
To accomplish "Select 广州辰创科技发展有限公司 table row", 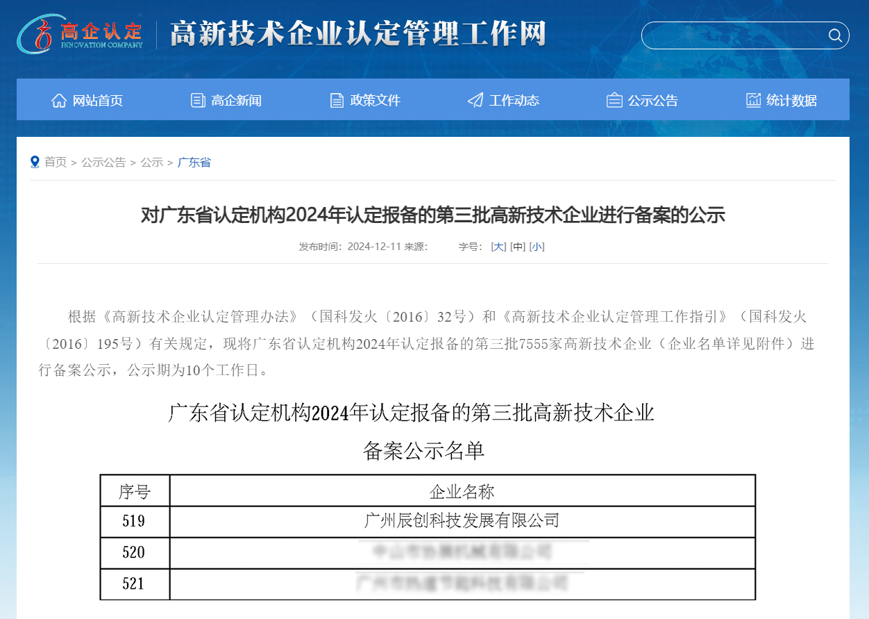I will (462, 520).
